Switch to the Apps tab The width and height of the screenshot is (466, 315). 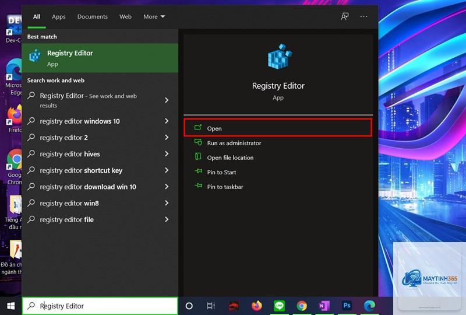click(59, 17)
